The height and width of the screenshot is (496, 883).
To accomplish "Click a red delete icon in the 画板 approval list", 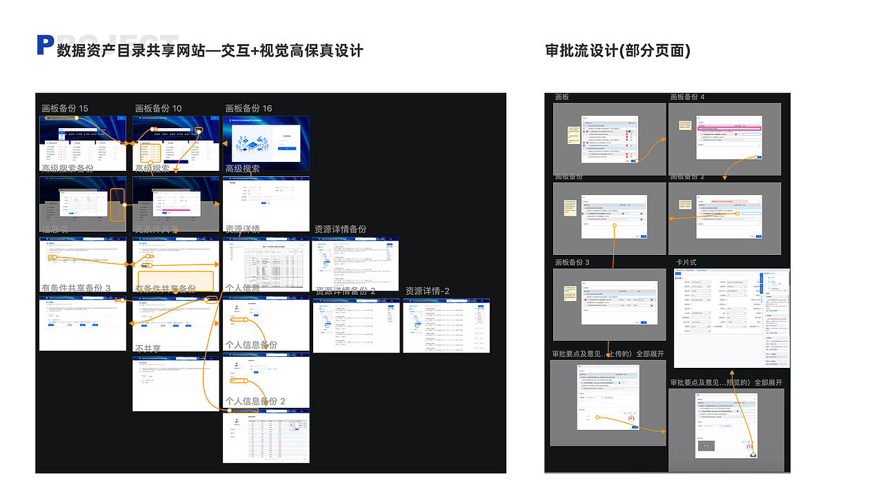I will 627,134.
